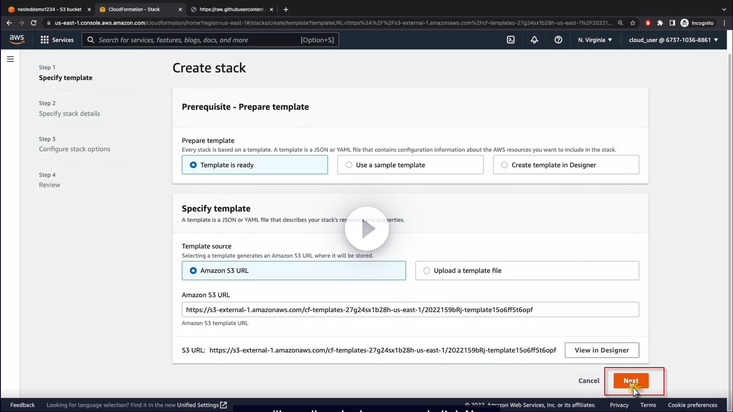Viewport: 733px width, 412px height.
Task: Reload the page with browser refresh icon
Action: pos(33,23)
